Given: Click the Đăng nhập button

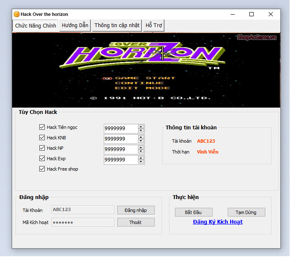Looking at the screenshot, I should (x=136, y=210).
